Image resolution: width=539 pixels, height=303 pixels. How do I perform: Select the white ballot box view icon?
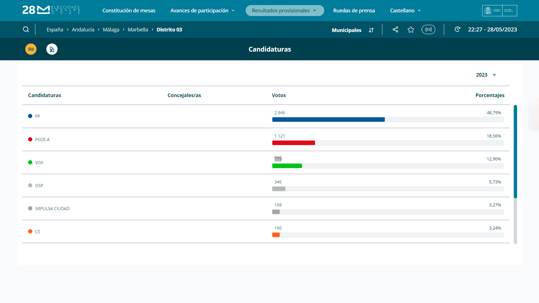52,49
